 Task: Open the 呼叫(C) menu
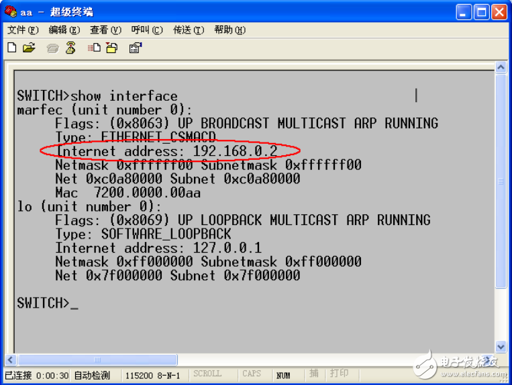(147, 30)
